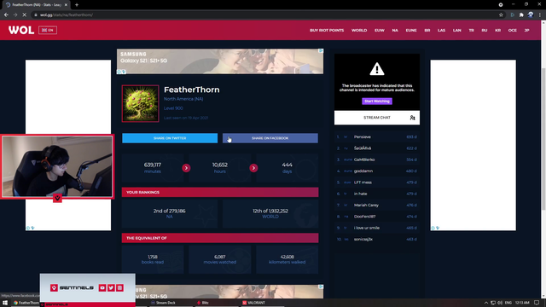This screenshot has width=546, height=307.
Task: Click the Sentinels YouTube icon overlay
Action: (102, 288)
